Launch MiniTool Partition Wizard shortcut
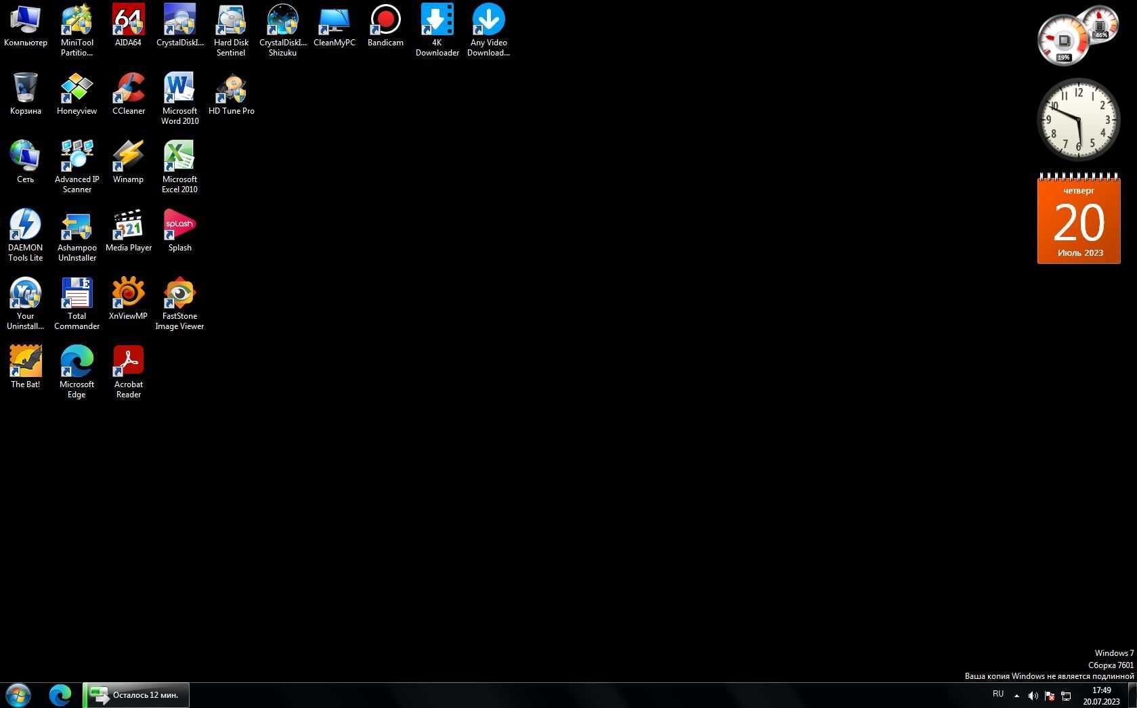This screenshot has width=1137, height=708. pyautogui.click(x=77, y=30)
